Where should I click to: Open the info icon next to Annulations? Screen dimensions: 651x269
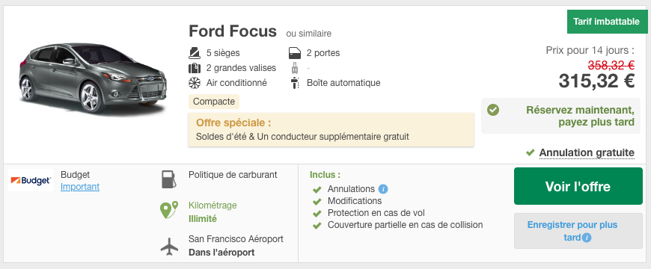pyautogui.click(x=383, y=189)
